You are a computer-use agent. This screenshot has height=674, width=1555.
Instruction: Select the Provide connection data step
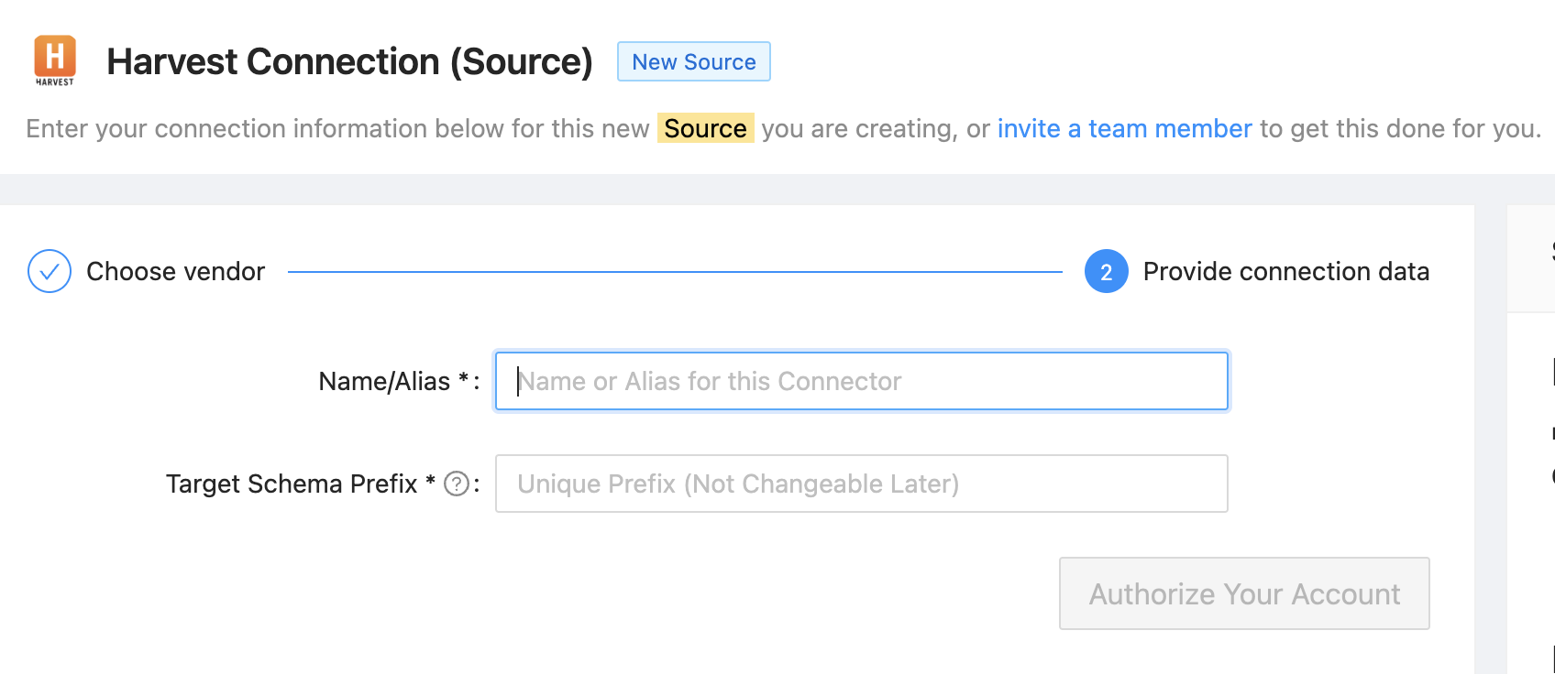tap(1285, 272)
